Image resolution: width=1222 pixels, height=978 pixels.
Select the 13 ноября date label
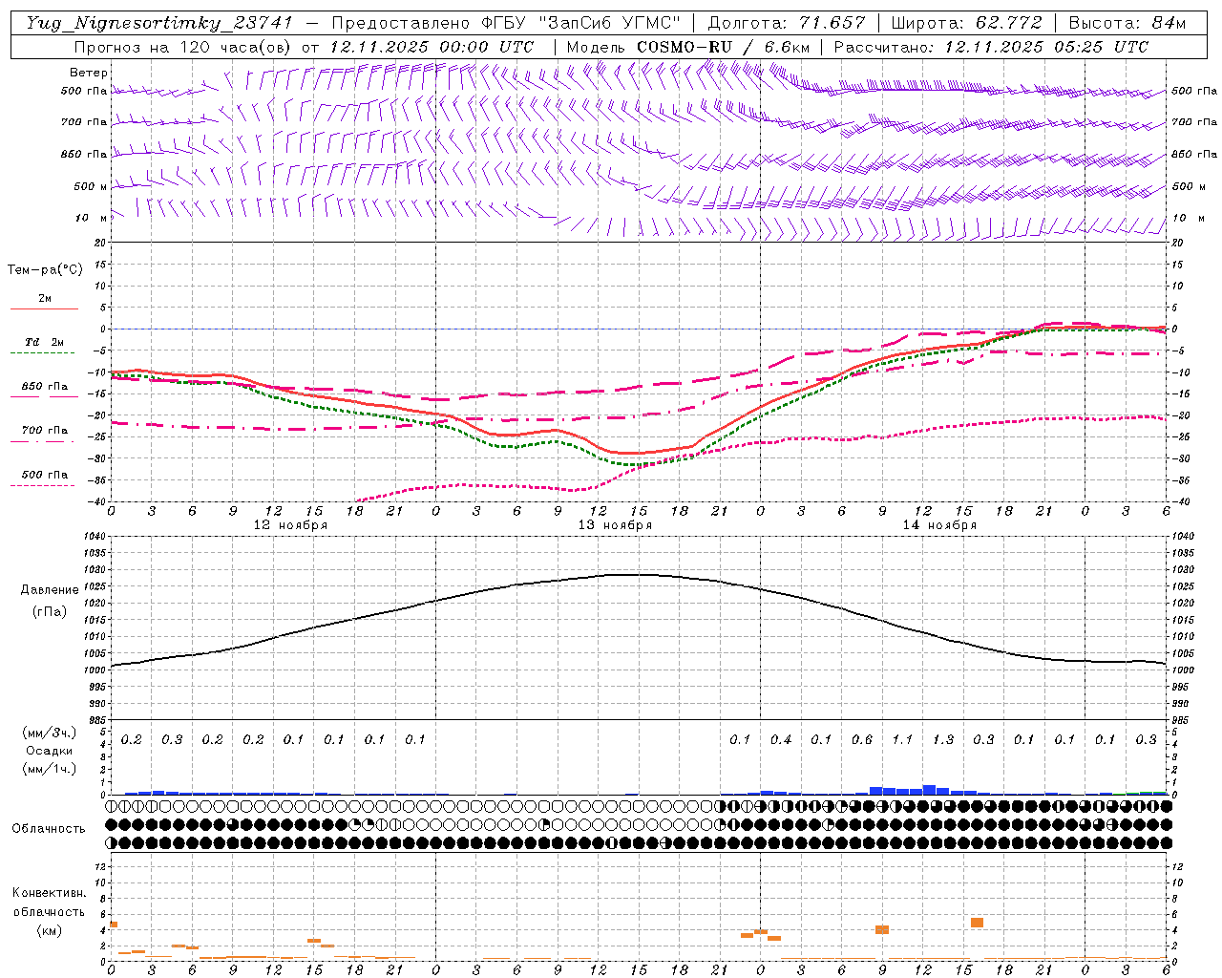[x=615, y=525]
